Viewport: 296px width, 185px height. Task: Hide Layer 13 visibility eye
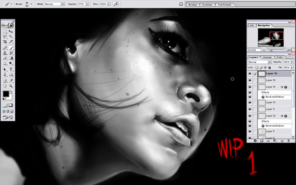(250, 103)
